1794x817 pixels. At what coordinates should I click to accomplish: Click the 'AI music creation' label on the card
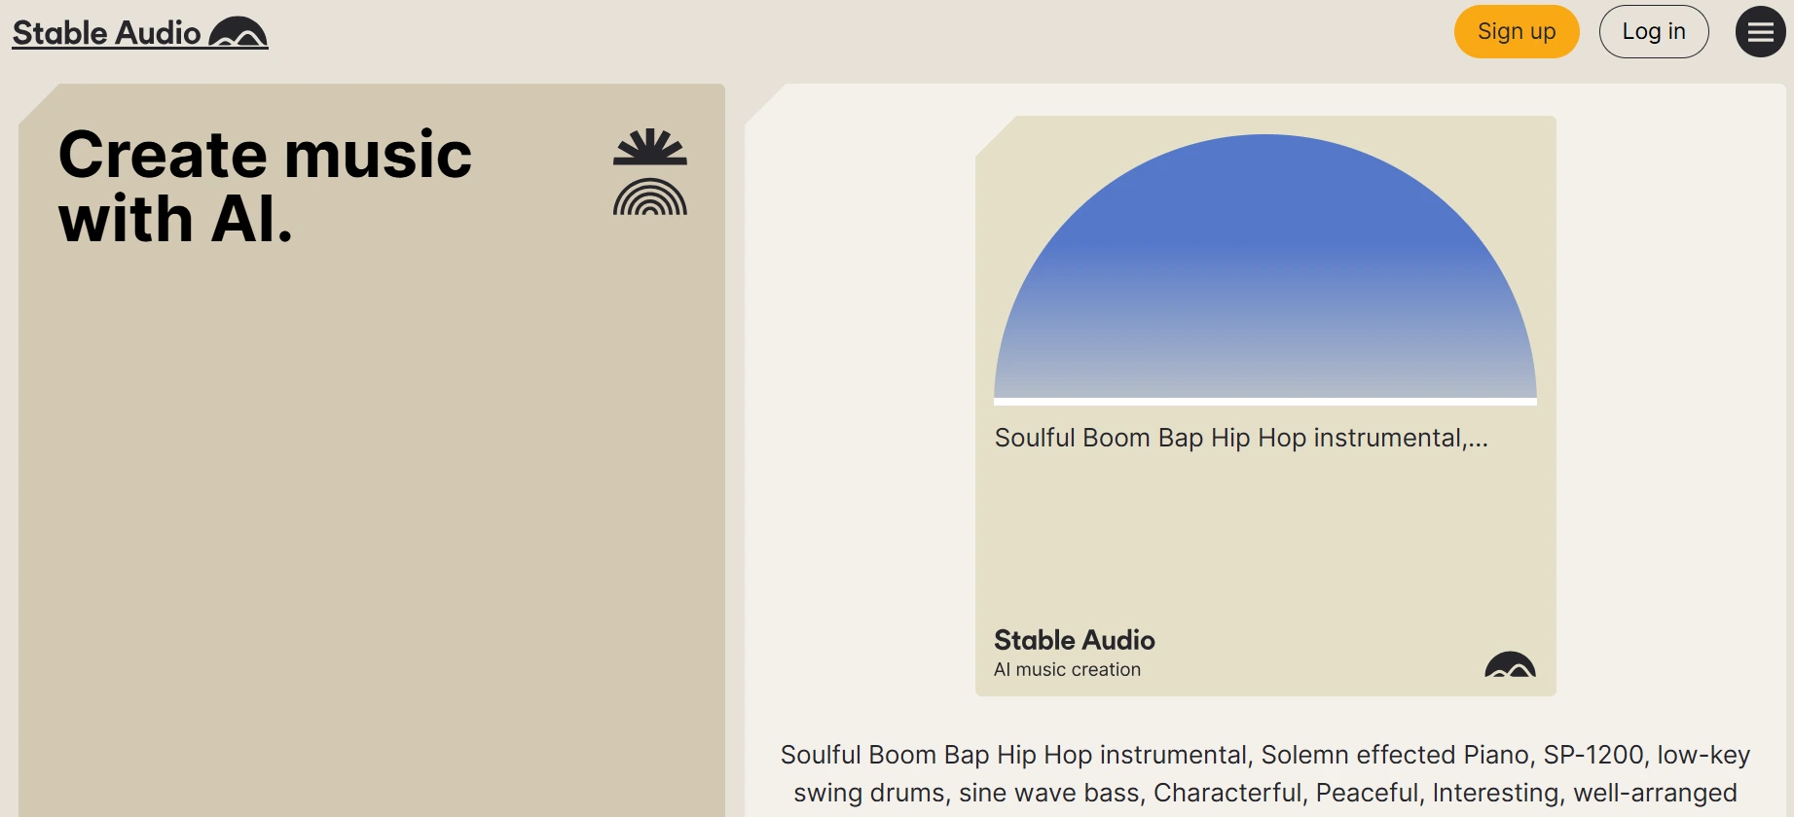click(1066, 669)
